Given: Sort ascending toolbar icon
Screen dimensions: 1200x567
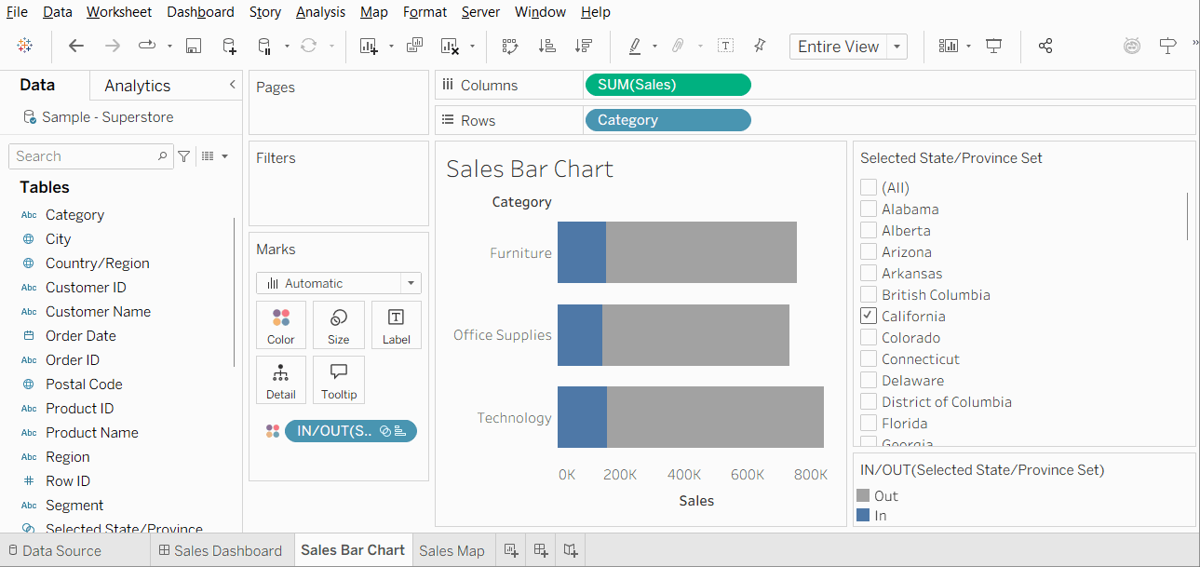Looking at the screenshot, I should coord(547,46).
